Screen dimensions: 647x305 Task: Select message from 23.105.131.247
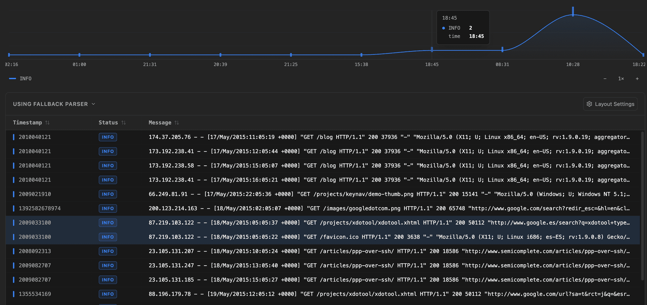pos(389,265)
